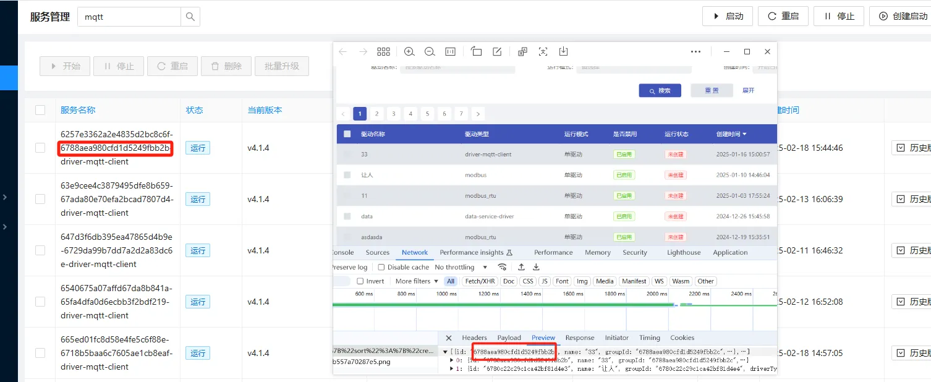Check the row starting with 63e9cee4c387

[40, 199]
